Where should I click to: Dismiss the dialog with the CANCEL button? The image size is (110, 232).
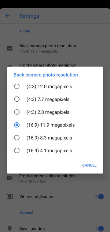[89, 165]
